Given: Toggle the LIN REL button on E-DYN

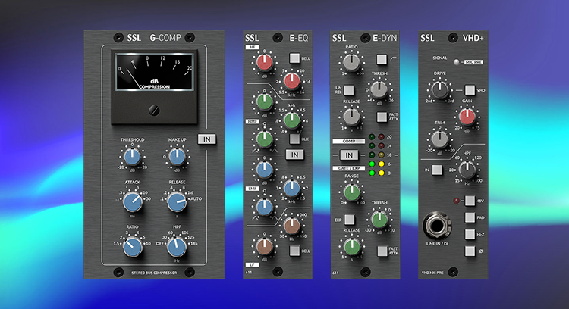Looking at the screenshot, I should [x=349, y=90].
